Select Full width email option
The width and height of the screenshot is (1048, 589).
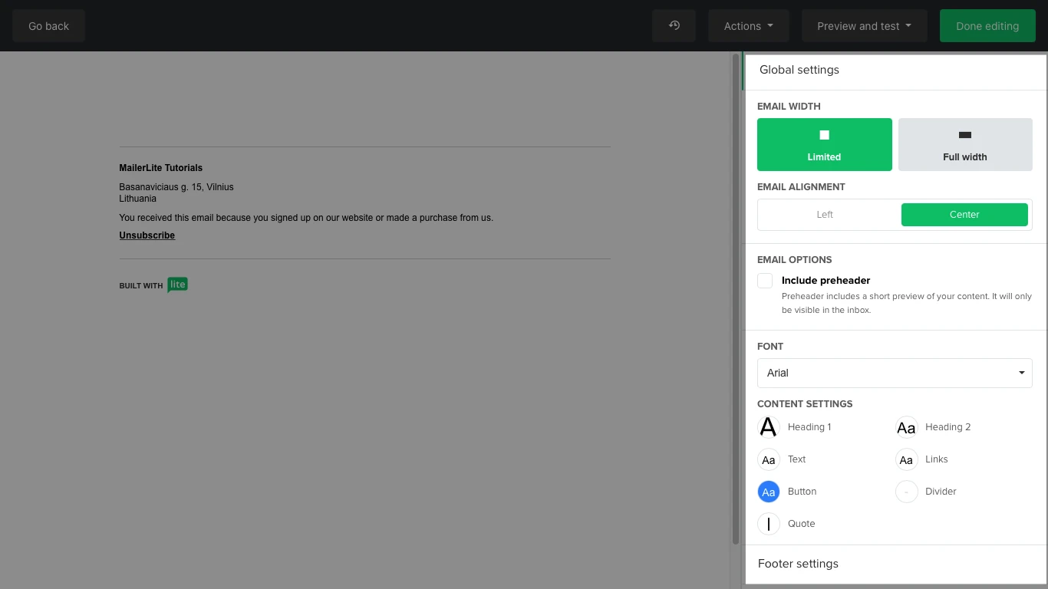pos(964,144)
